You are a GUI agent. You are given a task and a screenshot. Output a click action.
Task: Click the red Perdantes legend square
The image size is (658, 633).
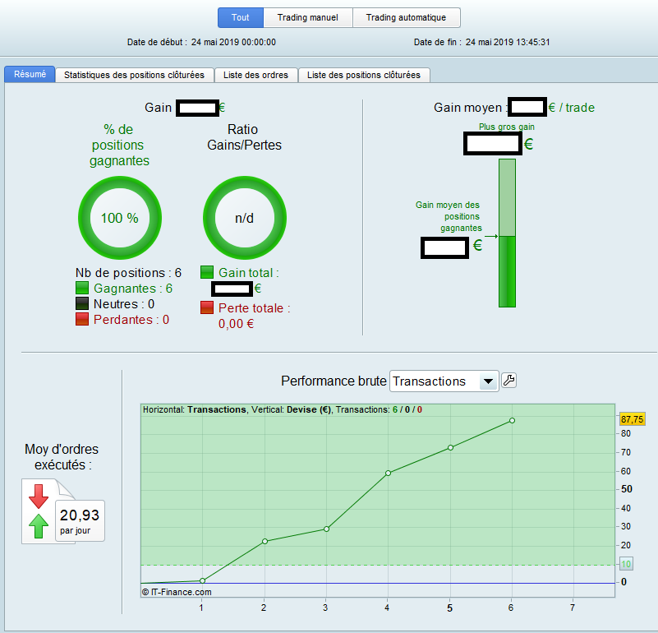click(82, 319)
